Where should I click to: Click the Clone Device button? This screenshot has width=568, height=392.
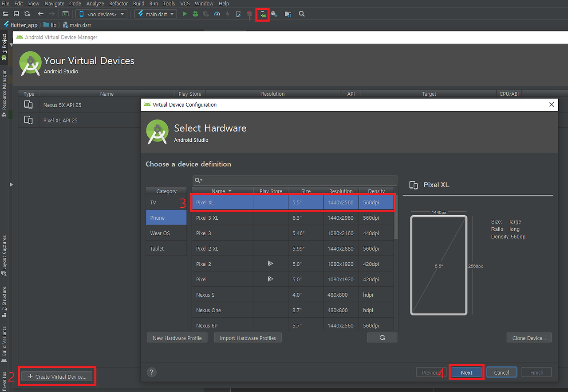point(529,338)
